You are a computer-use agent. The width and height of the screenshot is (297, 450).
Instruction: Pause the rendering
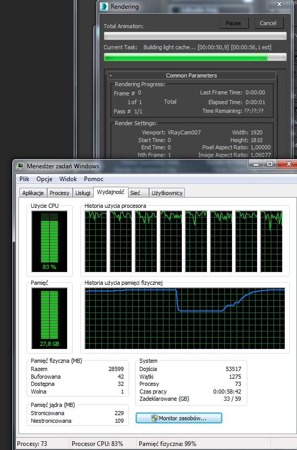[x=234, y=23]
